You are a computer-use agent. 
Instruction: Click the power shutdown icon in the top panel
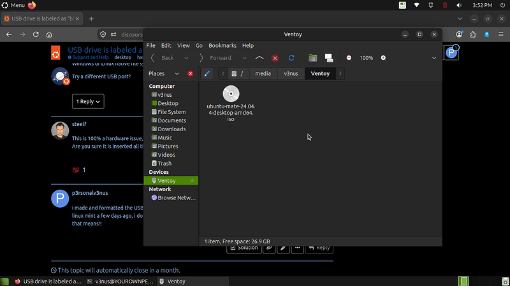coord(502,5)
